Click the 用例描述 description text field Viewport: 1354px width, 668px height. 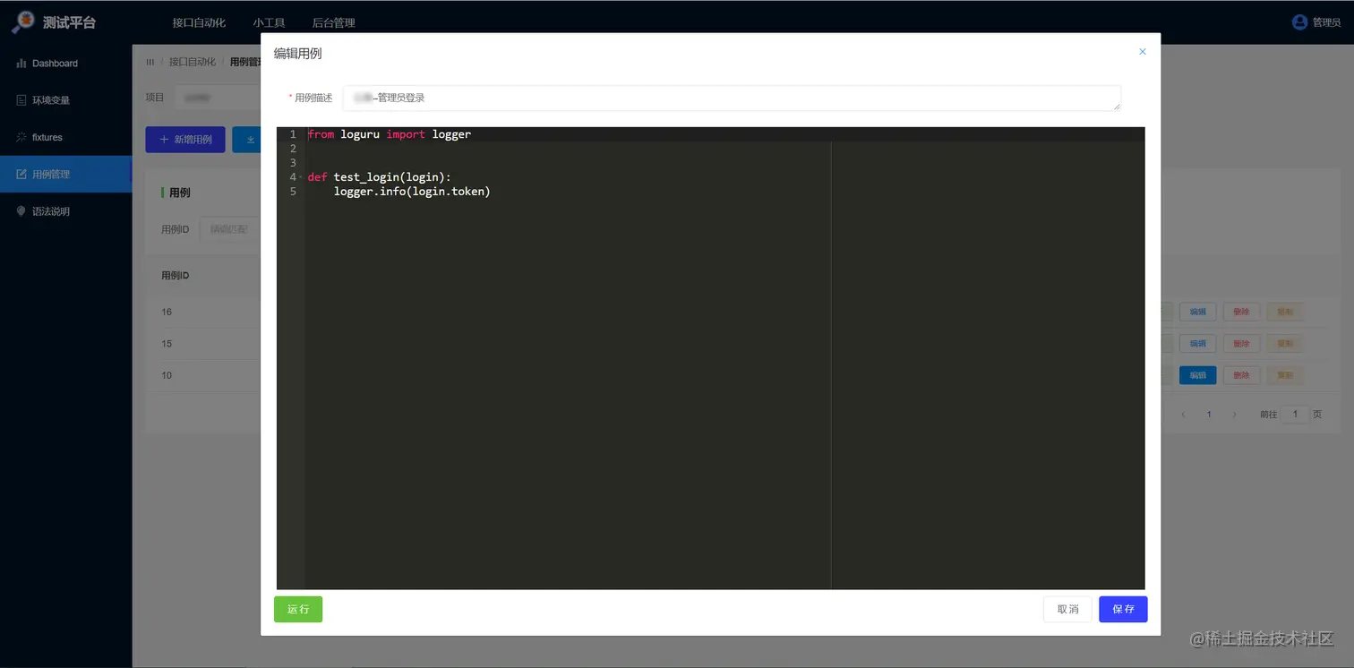(732, 98)
